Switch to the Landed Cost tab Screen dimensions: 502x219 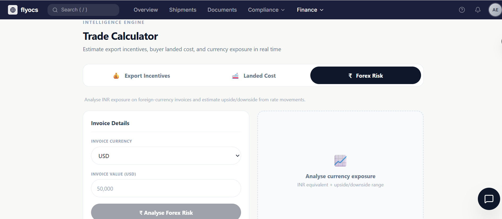pos(259,76)
